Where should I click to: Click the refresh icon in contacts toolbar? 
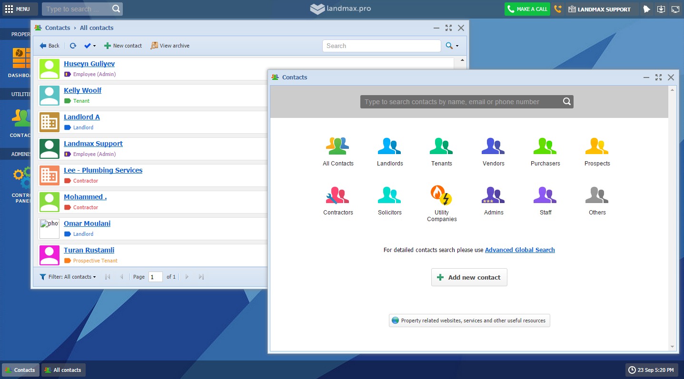pyautogui.click(x=73, y=46)
